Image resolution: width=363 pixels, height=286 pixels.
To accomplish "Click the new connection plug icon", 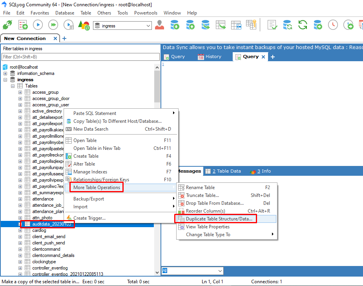I will click(x=7, y=25).
